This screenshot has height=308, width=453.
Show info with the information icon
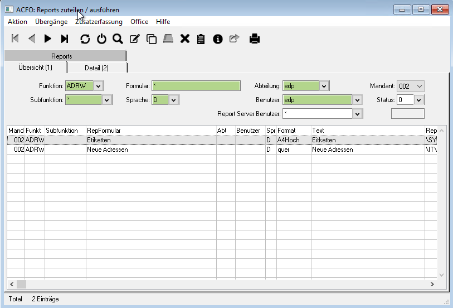coord(218,38)
